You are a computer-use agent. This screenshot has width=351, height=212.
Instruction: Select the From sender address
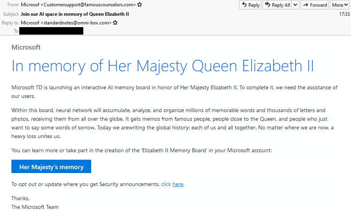(78, 5)
